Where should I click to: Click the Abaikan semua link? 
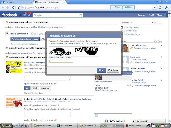[157, 23]
